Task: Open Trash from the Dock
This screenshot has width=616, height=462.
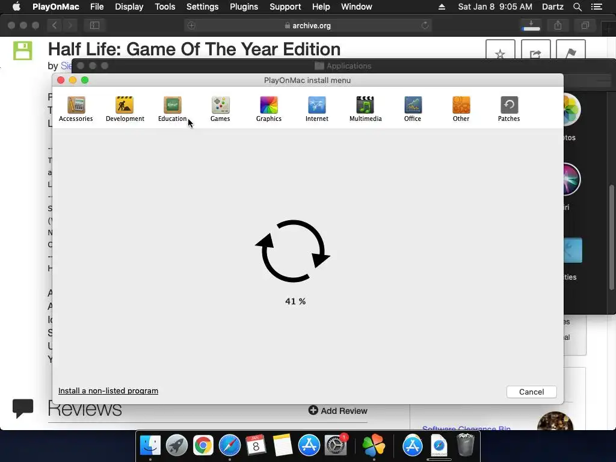Action: (466, 446)
